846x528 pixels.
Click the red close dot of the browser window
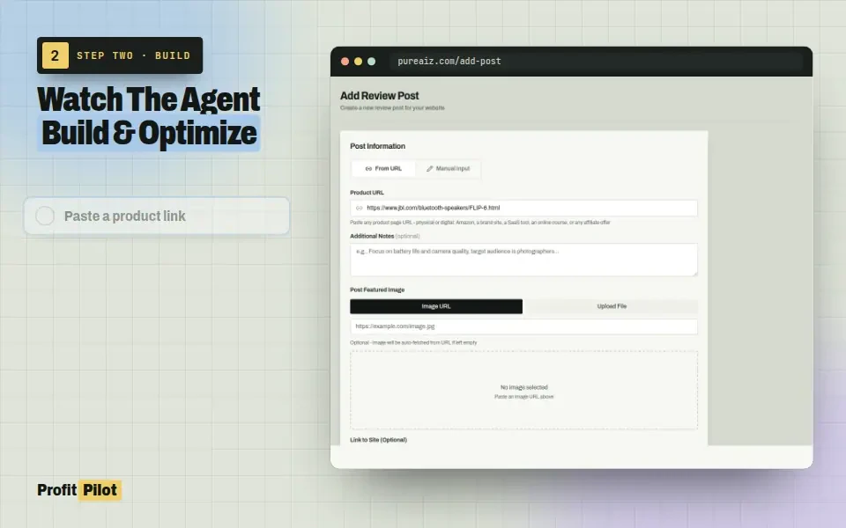345,62
